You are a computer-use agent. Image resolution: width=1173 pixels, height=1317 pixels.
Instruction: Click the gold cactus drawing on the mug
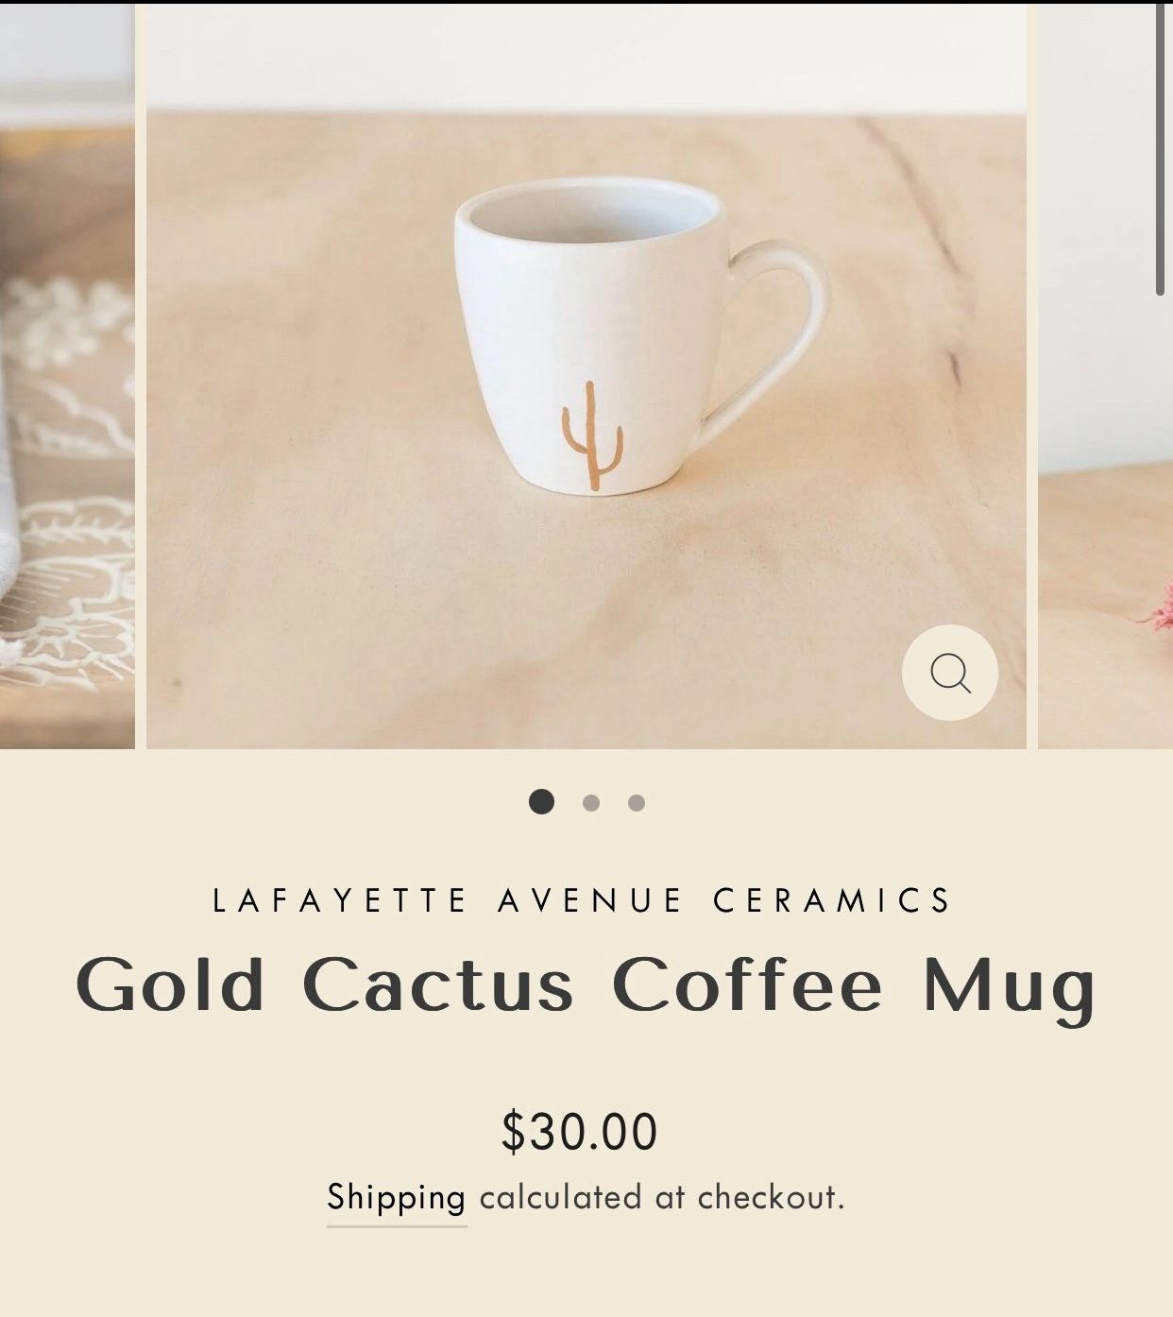pos(592,436)
